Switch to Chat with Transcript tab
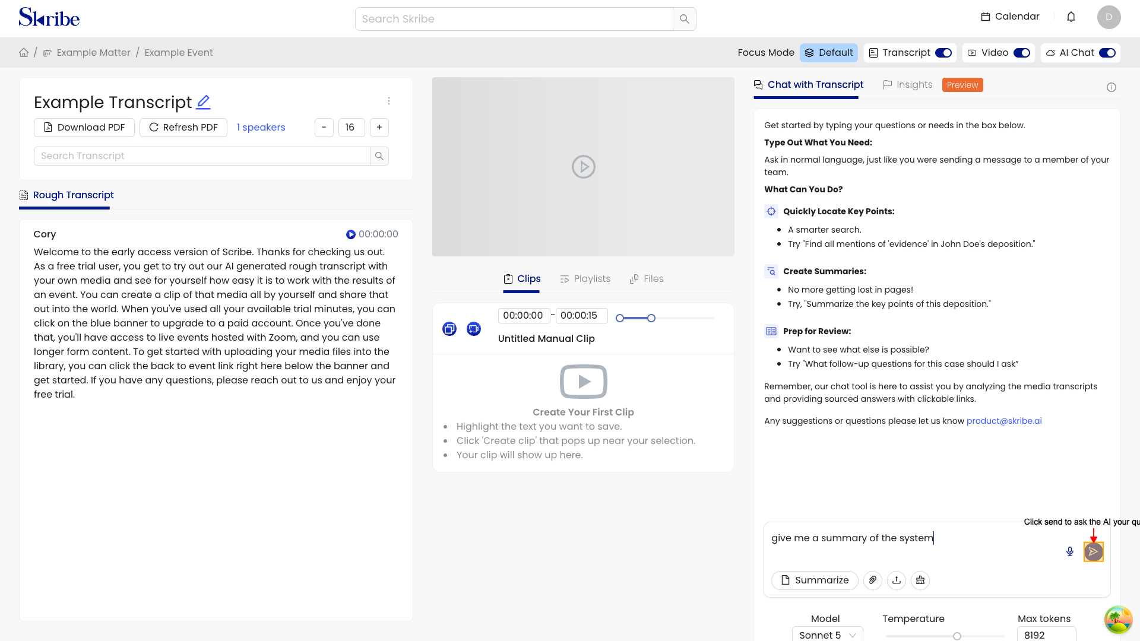This screenshot has width=1140, height=641. (x=809, y=85)
